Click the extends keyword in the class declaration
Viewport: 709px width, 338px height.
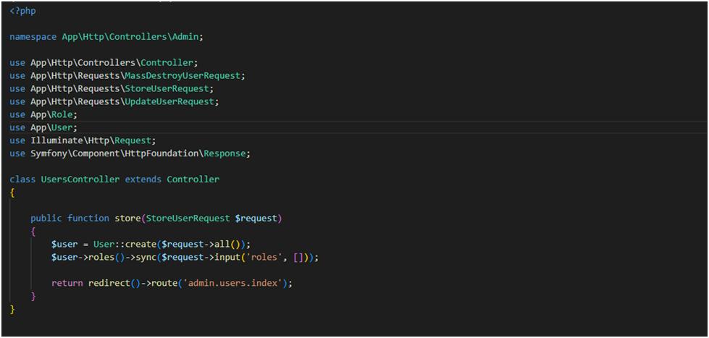point(143,179)
